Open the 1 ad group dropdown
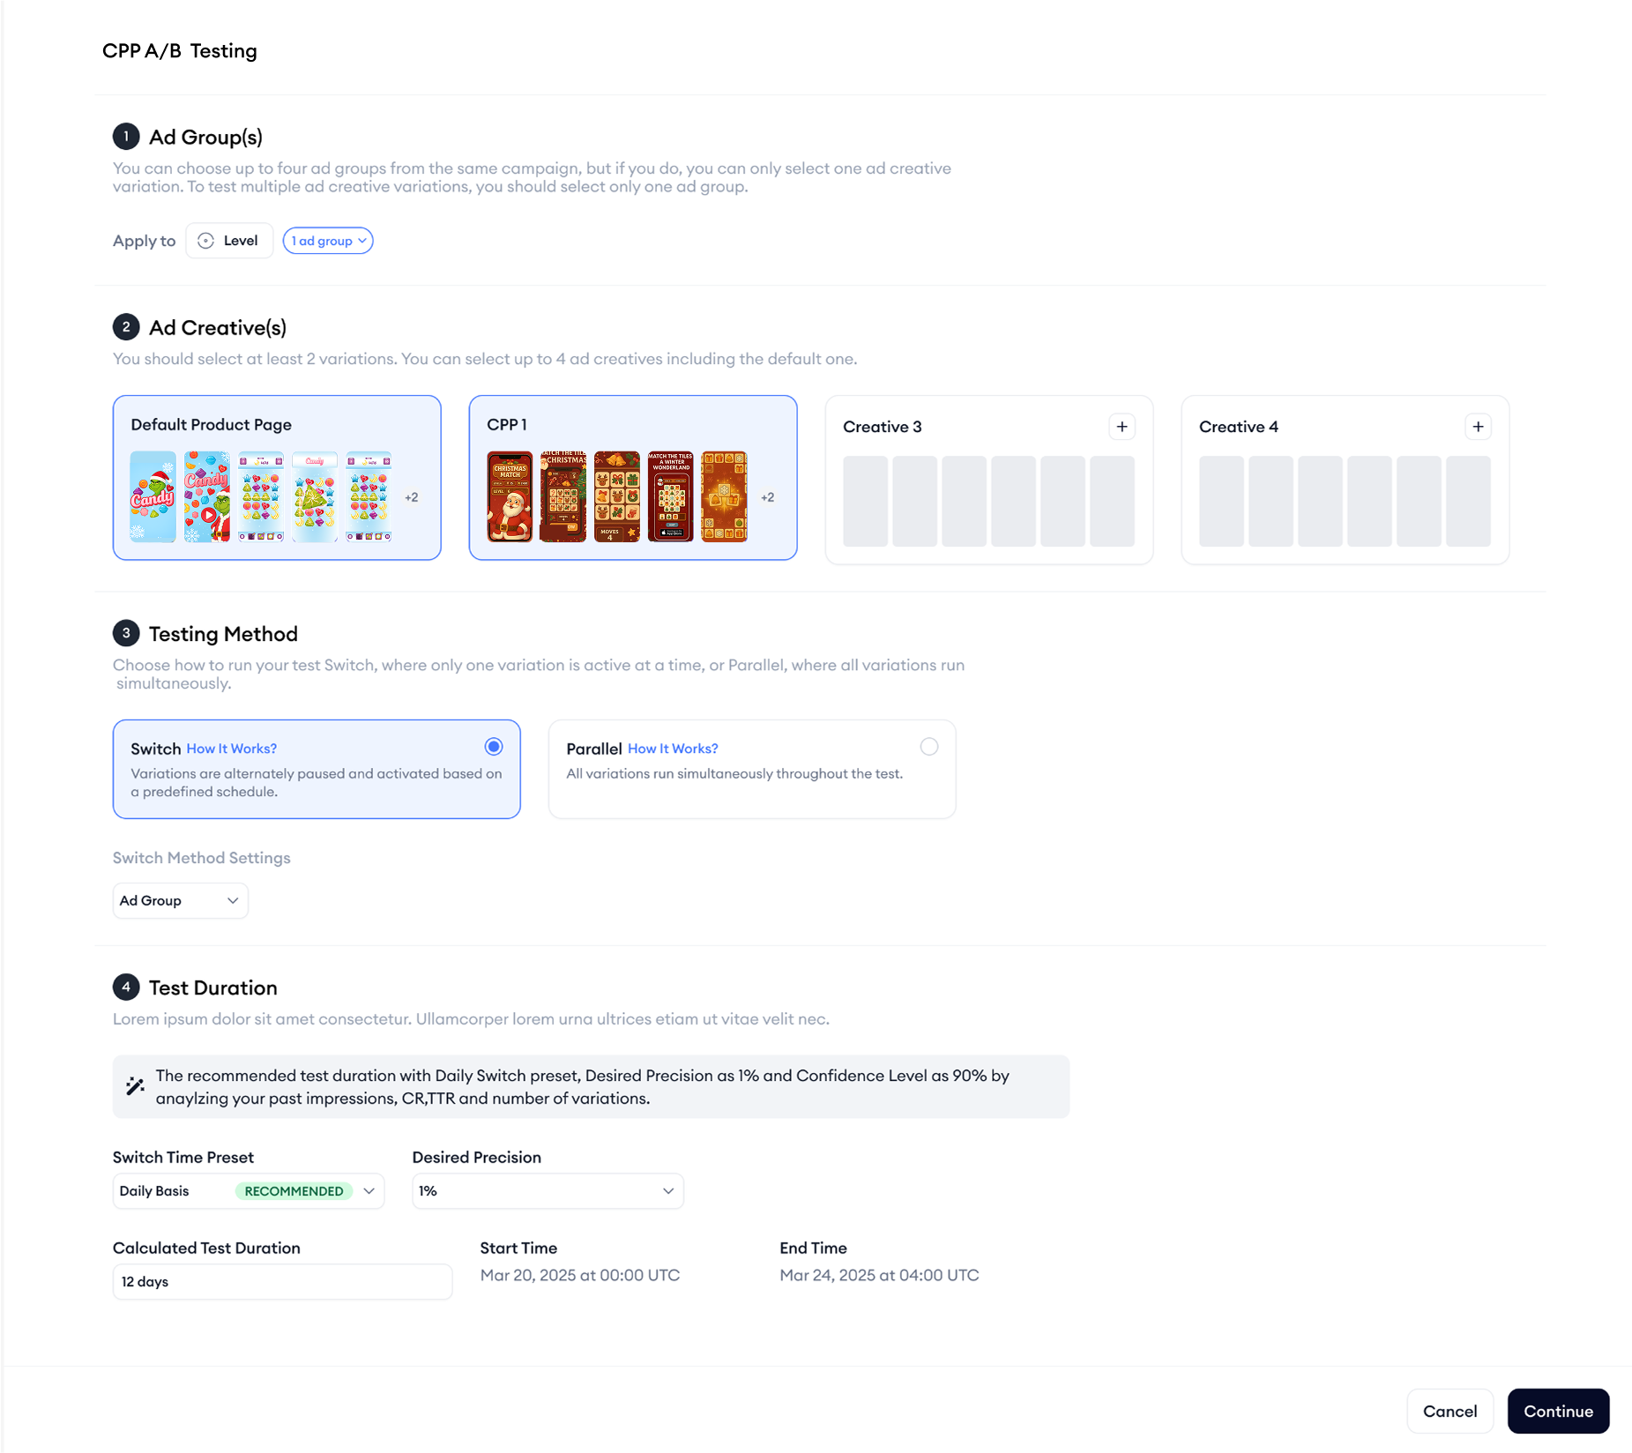The width and height of the screenshot is (1632, 1453). pyautogui.click(x=328, y=241)
